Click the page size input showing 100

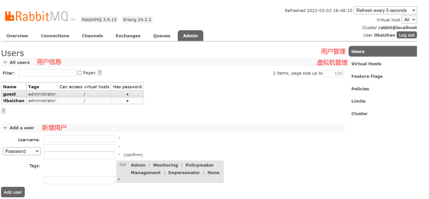point(334,73)
